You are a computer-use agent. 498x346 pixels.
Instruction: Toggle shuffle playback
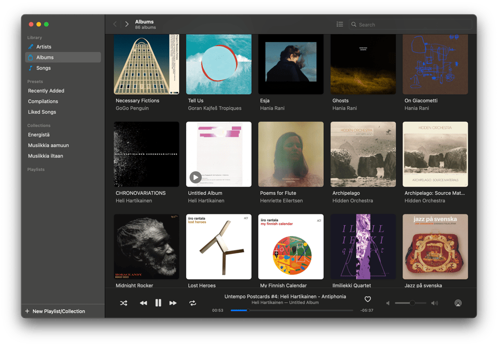pos(123,303)
